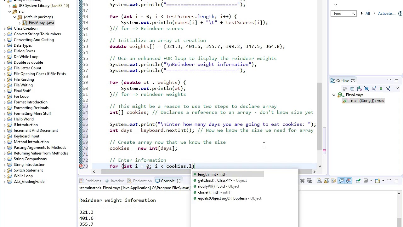The width and height of the screenshot is (403, 227).
Task: Click error marker in overview ruler
Action: (324, 150)
